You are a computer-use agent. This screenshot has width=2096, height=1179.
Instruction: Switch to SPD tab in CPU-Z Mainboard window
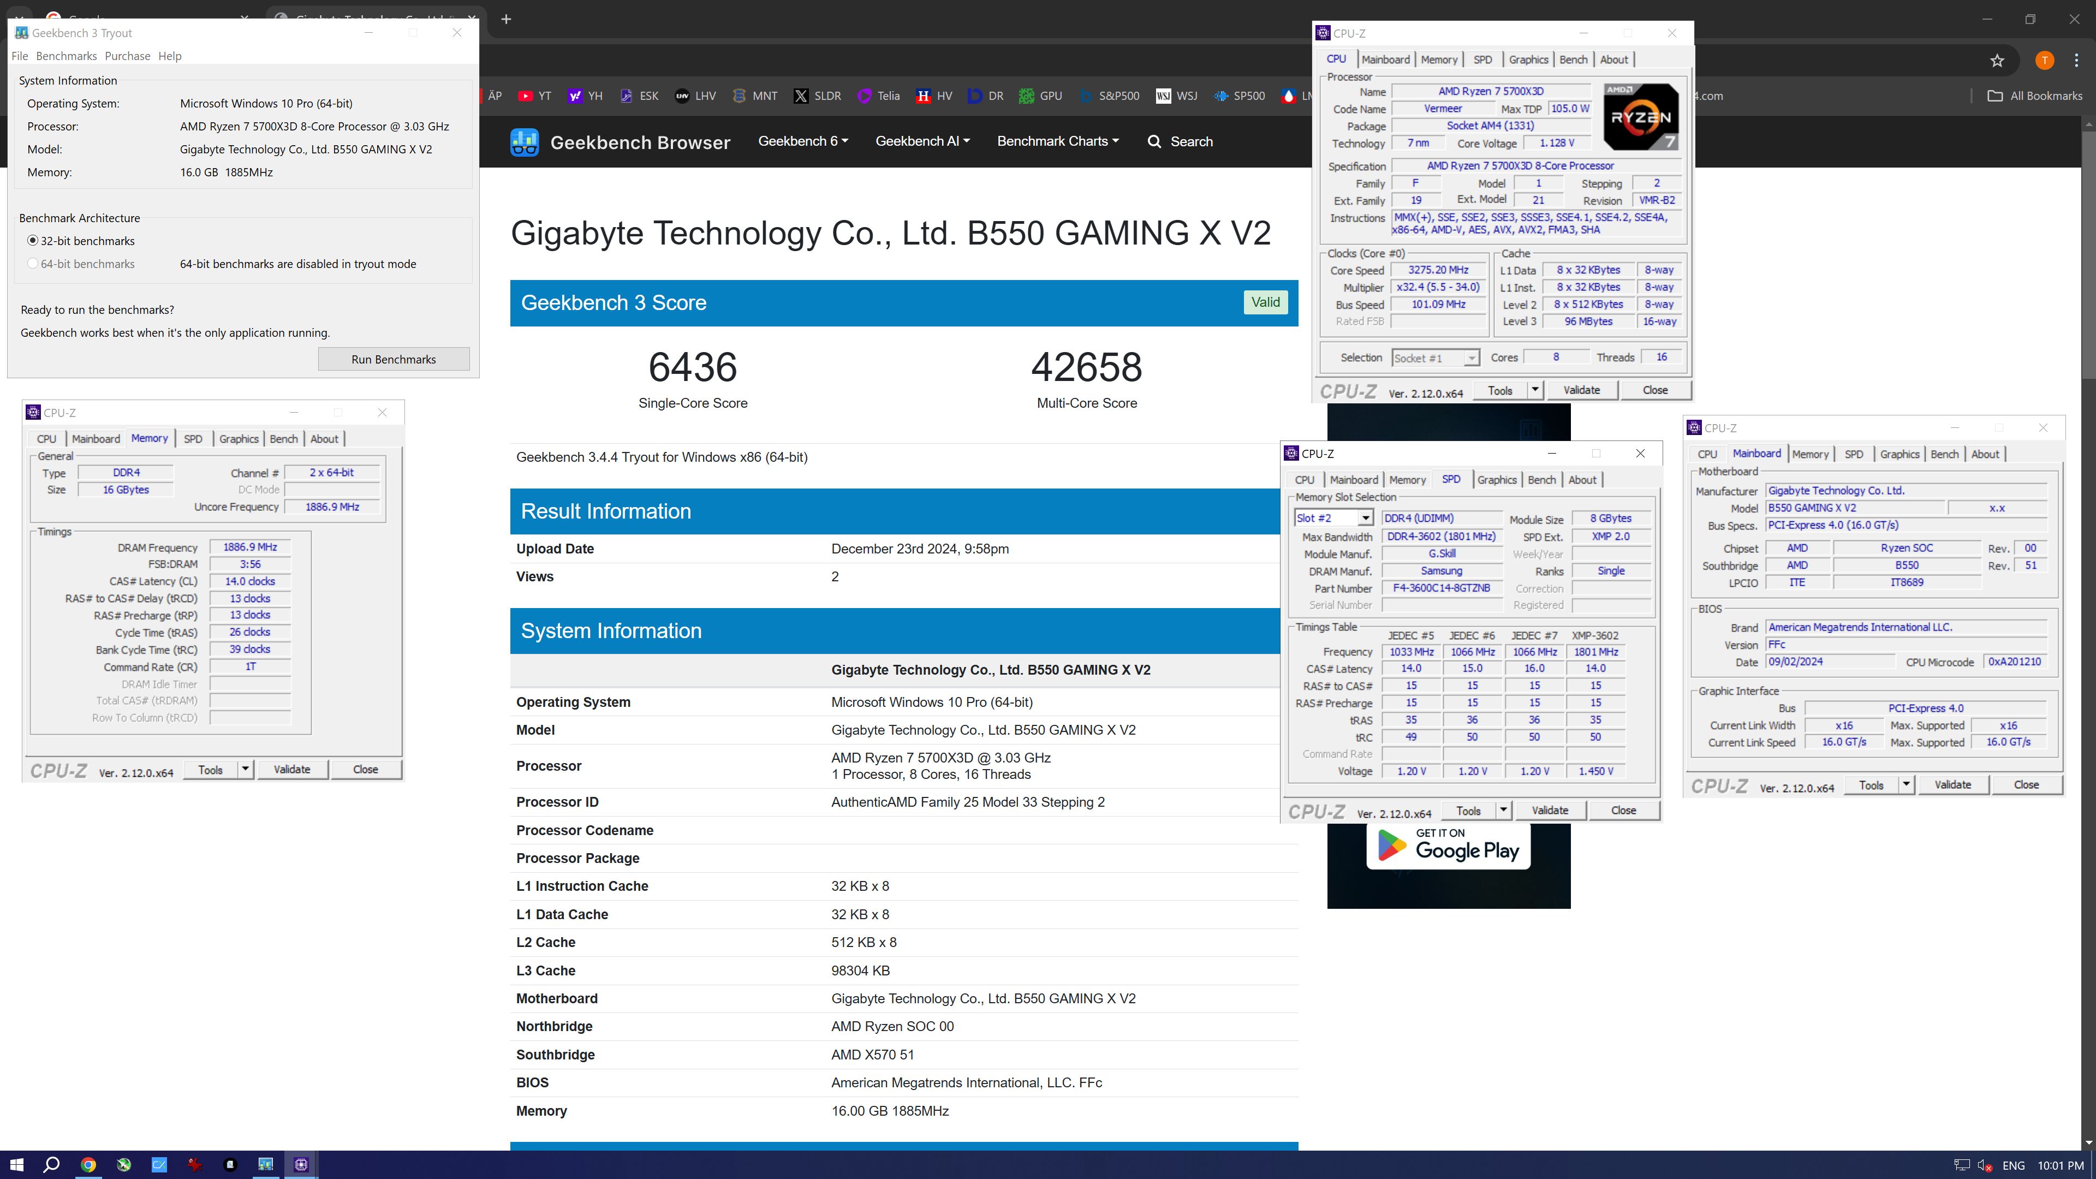[x=1854, y=454]
